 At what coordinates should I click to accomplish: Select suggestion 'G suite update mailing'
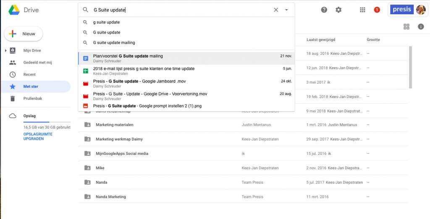(x=186, y=43)
